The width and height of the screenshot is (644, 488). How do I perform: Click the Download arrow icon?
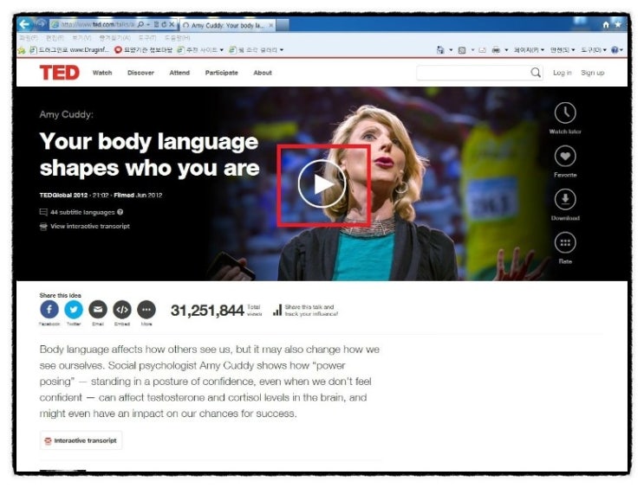tap(565, 199)
